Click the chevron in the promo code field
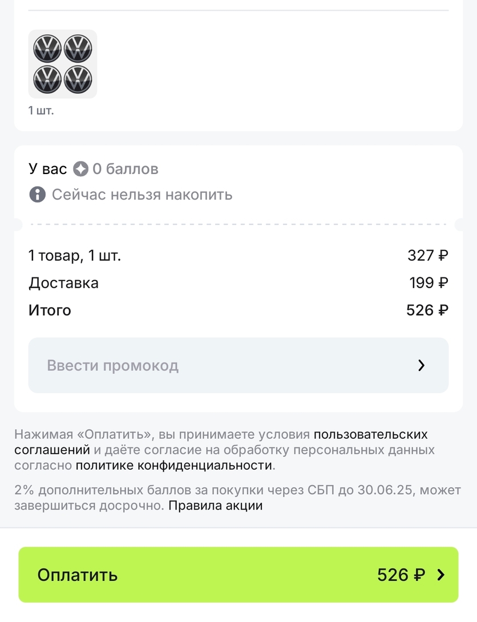477x622 pixels. 422,365
